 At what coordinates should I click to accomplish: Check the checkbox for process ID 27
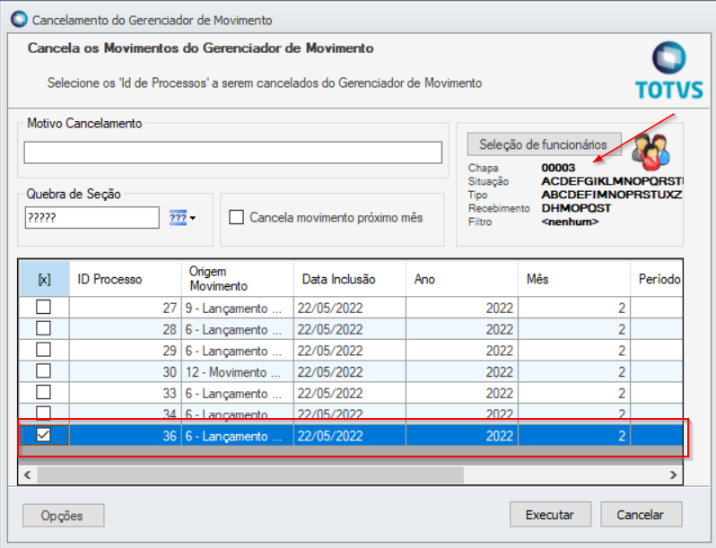[43, 308]
